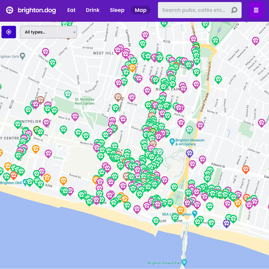Click the St. Nicholas Rest Garden label
The image size is (269, 269).
tap(85, 101)
